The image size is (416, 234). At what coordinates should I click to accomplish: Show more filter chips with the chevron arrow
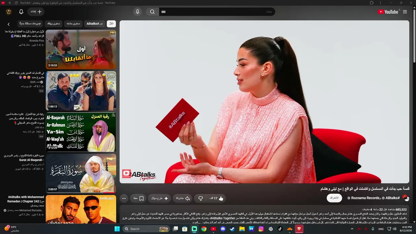tap(9, 24)
